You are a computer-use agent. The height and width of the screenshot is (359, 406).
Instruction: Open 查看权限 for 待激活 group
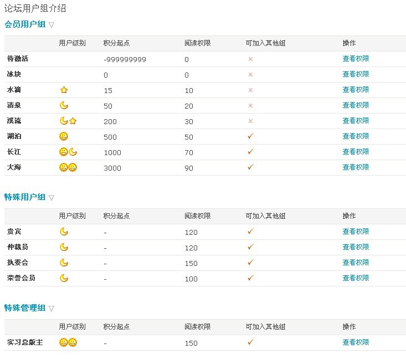356,59
